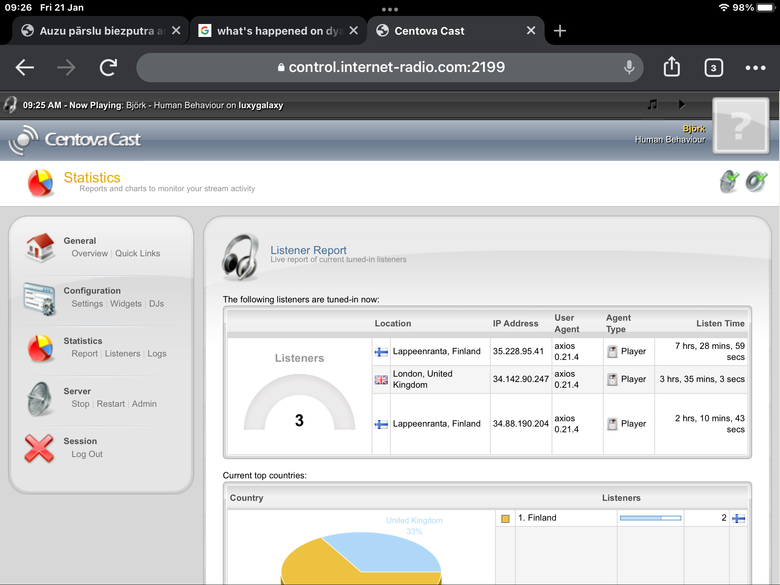This screenshot has height=585, width=780.
Task: Click the music note icon in now-playing bar
Action: (652, 104)
